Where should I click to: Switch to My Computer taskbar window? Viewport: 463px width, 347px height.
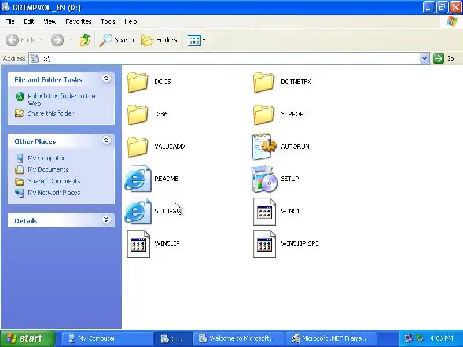click(107, 338)
